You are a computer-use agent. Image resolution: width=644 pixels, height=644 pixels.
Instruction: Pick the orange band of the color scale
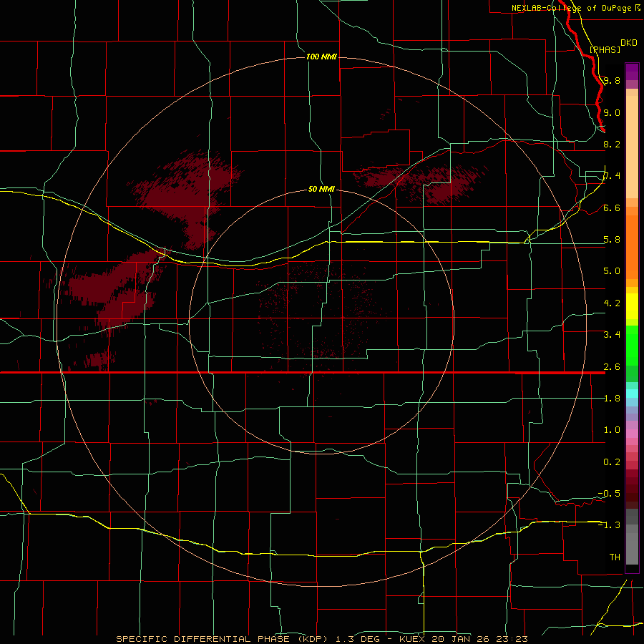(632, 247)
